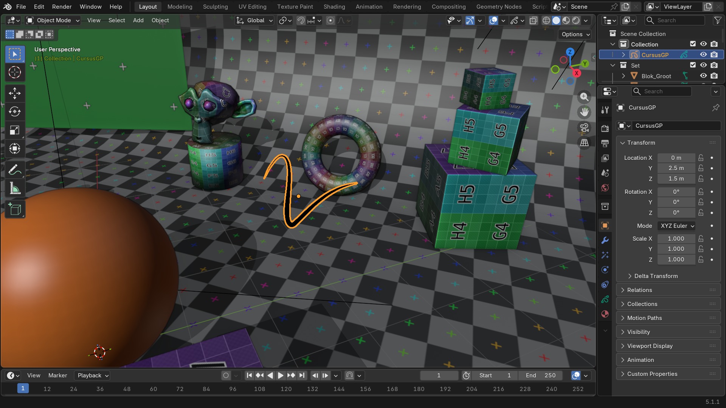Viewport: 726px width, 408px height.
Task: Activate the Annotate pencil tool
Action: click(x=15, y=170)
